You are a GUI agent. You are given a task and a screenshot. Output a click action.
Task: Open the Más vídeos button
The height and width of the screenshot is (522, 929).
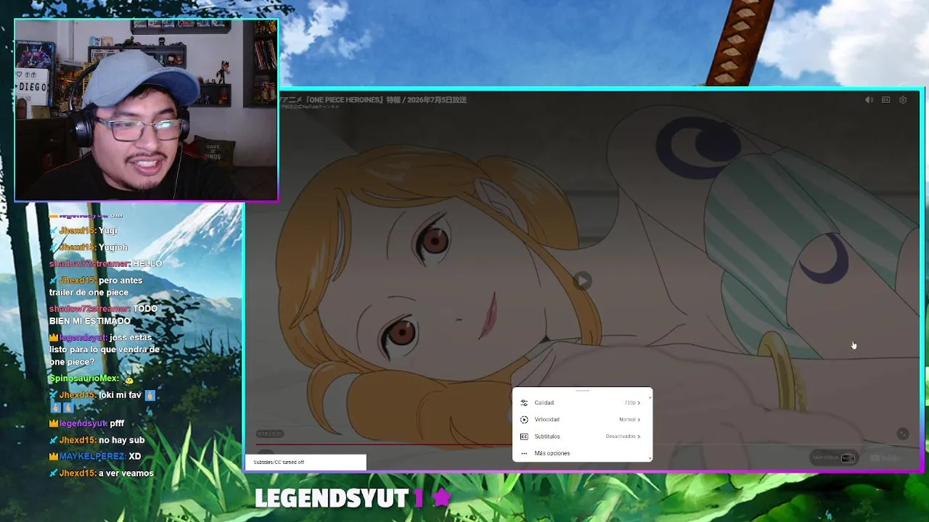pos(833,457)
